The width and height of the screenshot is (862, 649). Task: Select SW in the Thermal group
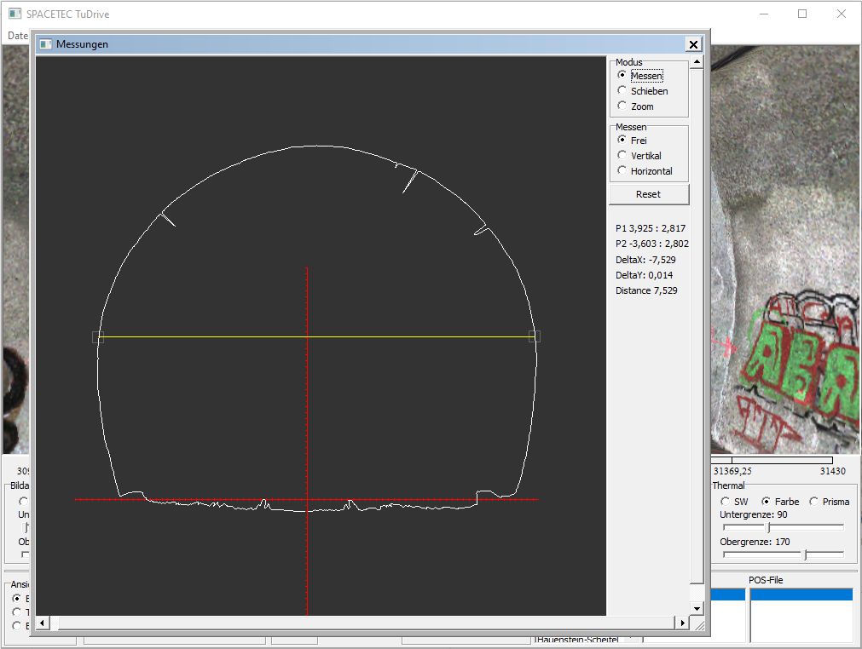[726, 502]
